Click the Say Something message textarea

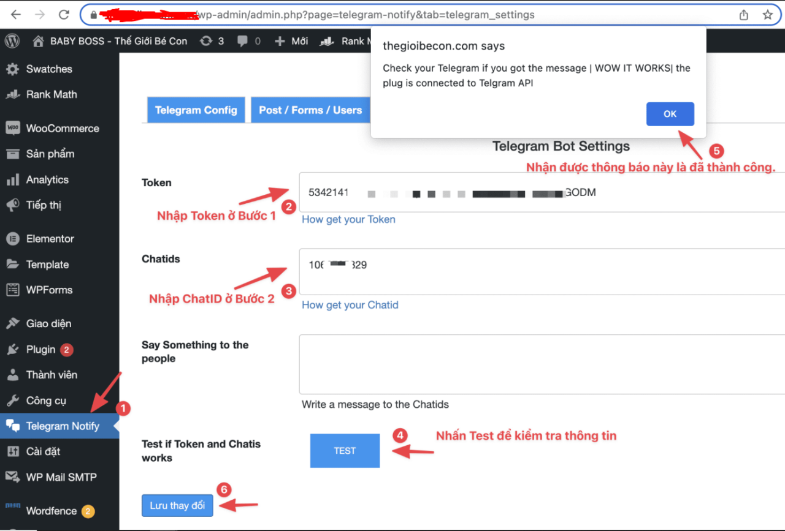point(542,364)
